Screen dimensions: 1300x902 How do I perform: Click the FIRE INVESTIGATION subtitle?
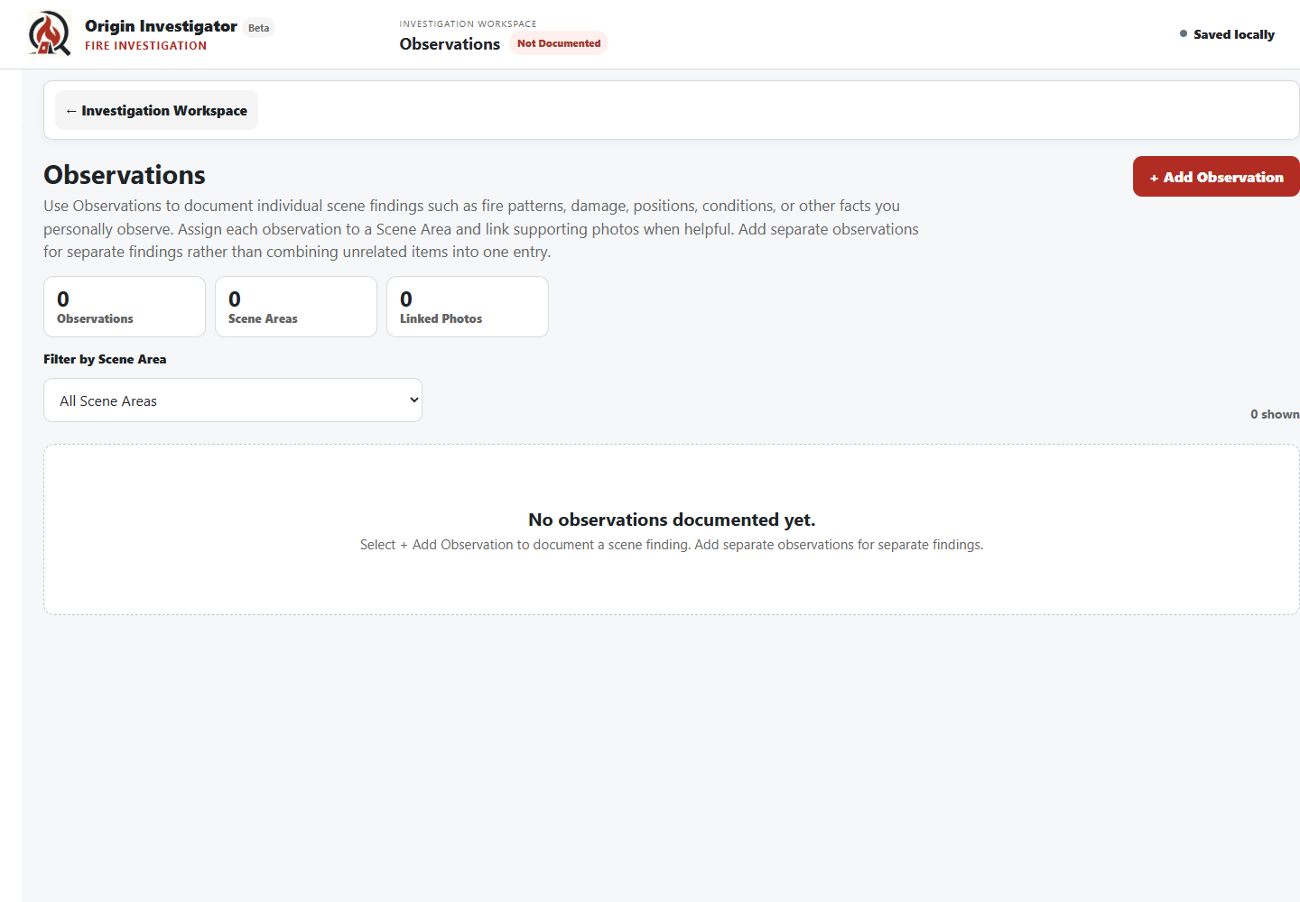146,46
